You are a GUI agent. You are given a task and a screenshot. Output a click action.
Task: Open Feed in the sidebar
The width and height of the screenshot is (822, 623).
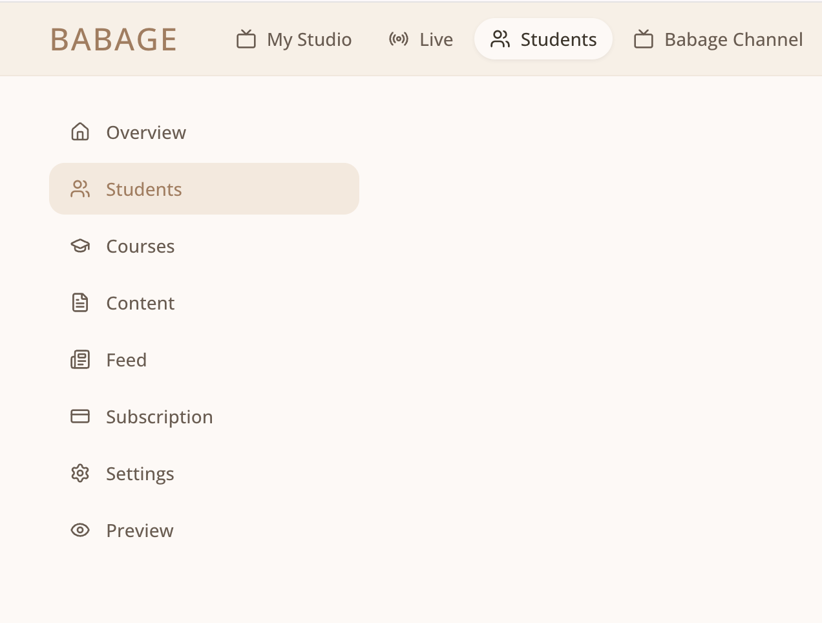[204, 359]
